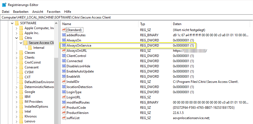Expand the Classes key
Image resolution: width=253 pixels, height=124 pixels.
(x=16, y=53)
